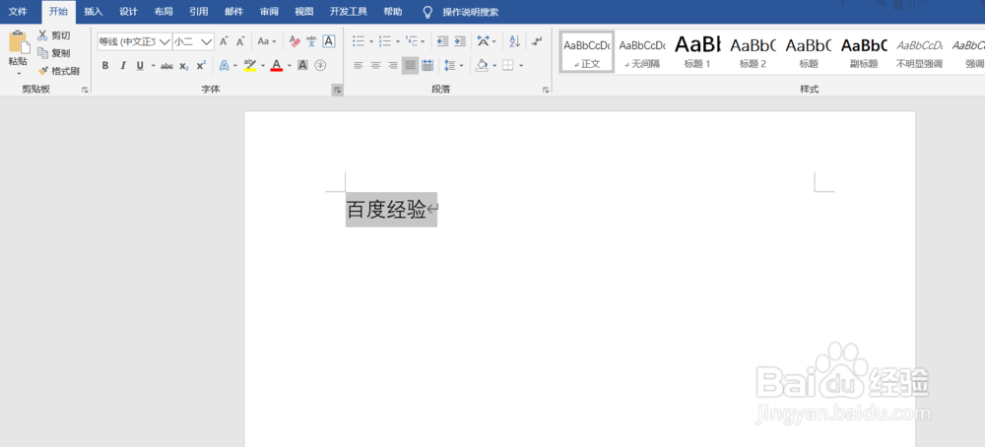Insert enclosed character with the circled 字 icon
This screenshot has height=447, width=985.
320,65
